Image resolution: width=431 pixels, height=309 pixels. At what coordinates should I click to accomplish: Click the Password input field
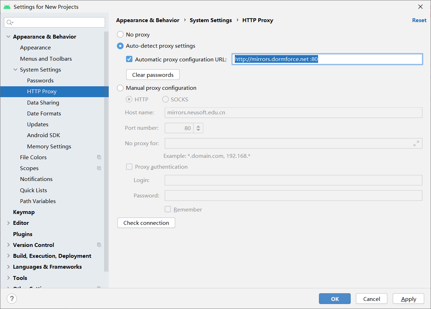click(294, 195)
